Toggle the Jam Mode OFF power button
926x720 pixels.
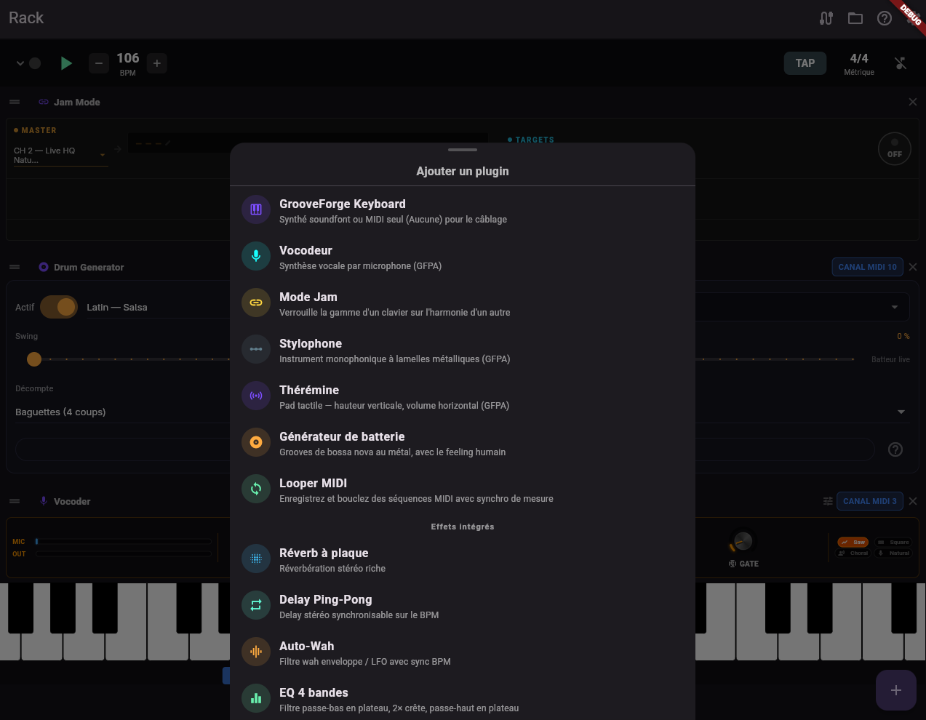[894, 149]
